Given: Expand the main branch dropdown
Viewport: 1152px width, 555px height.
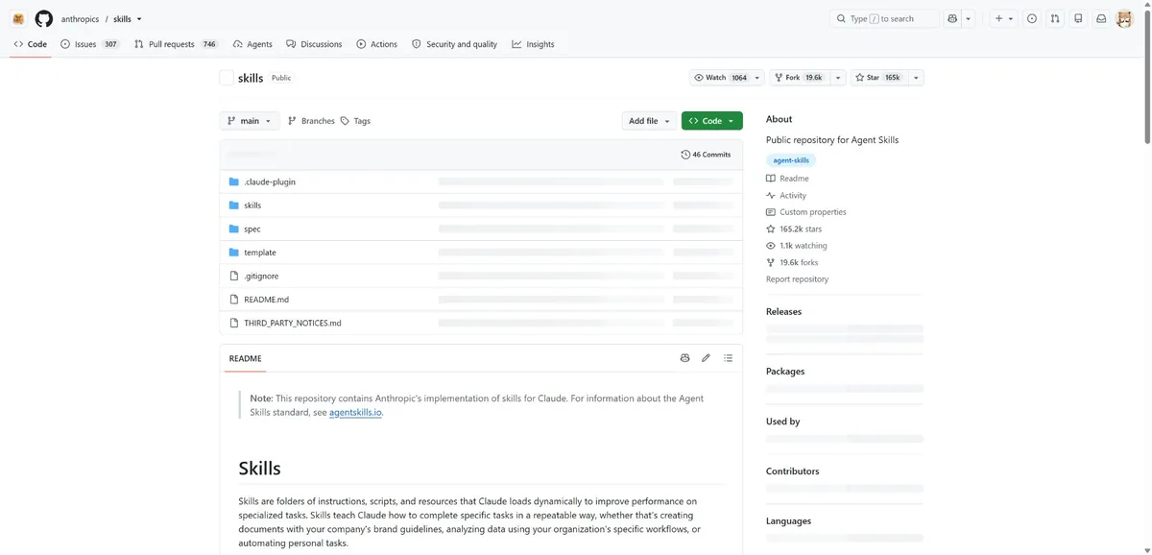Looking at the screenshot, I should click(x=250, y=121).
